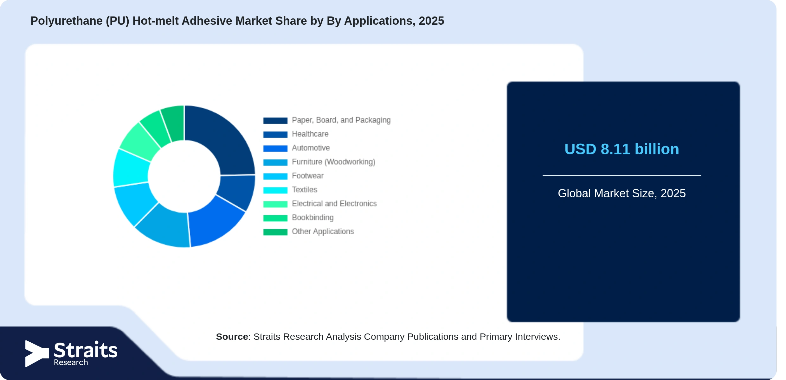Click the Straits Research logo icon
Viewport: 786px width, 380px height.
point(37,354)
